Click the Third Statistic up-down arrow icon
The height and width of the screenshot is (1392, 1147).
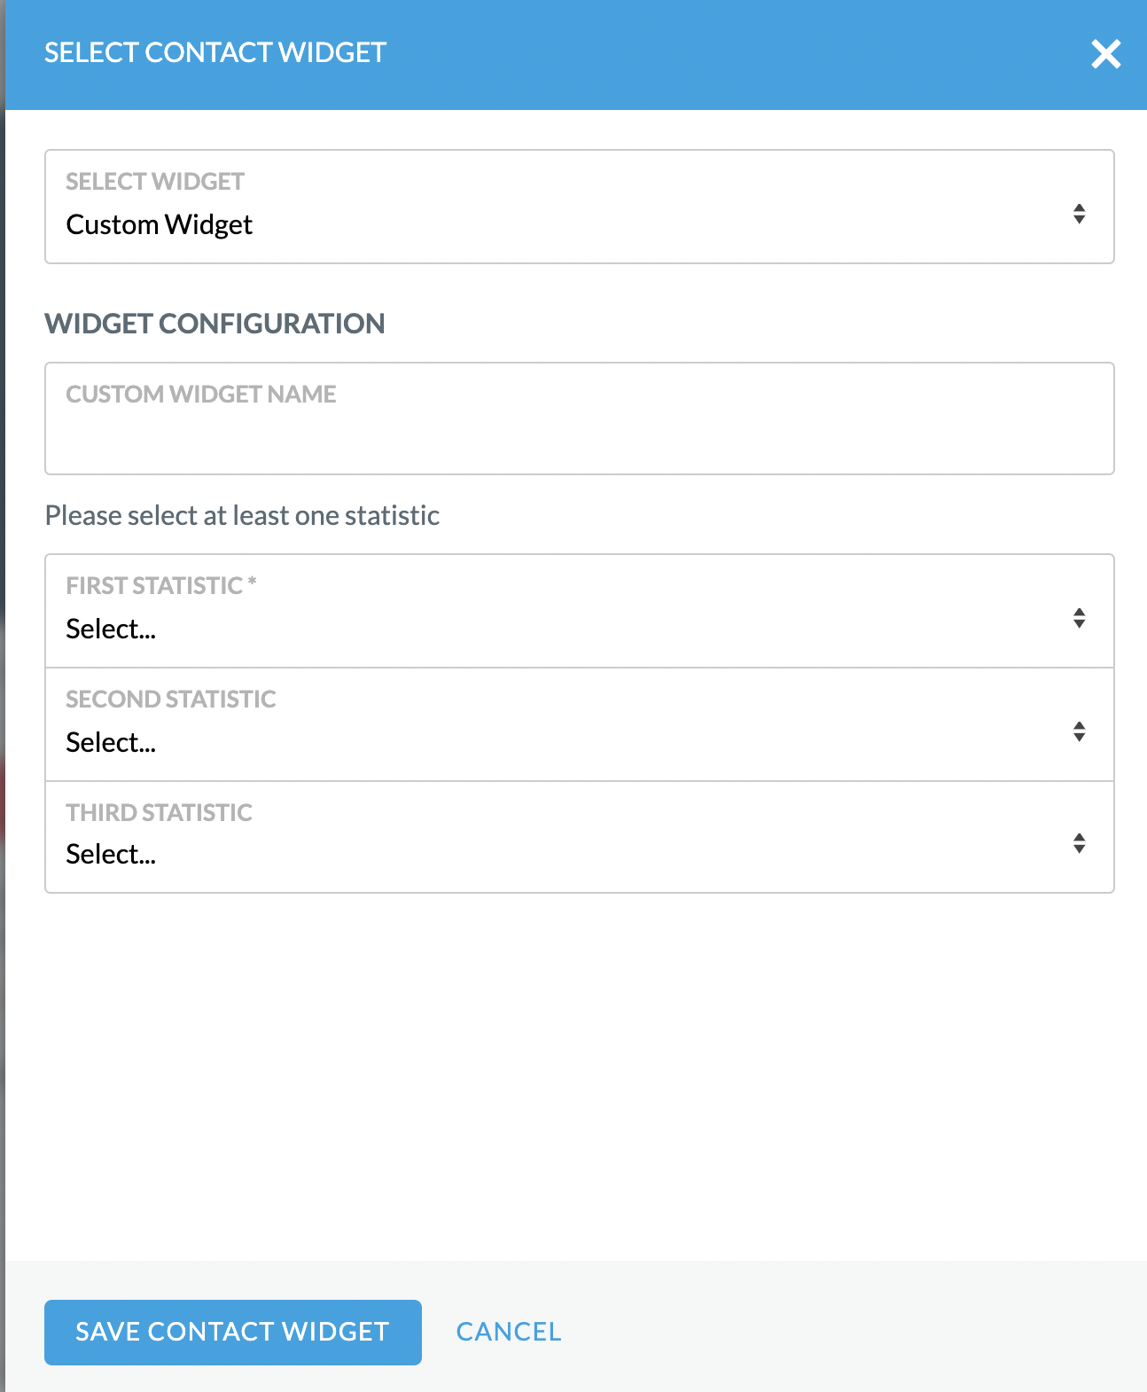tap(1079, 843)
